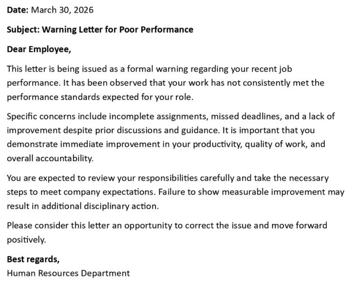The height and width of the screenshot is (289, 359).
Task: Click the 'Best regards,' closing
Action: (33, 260)
